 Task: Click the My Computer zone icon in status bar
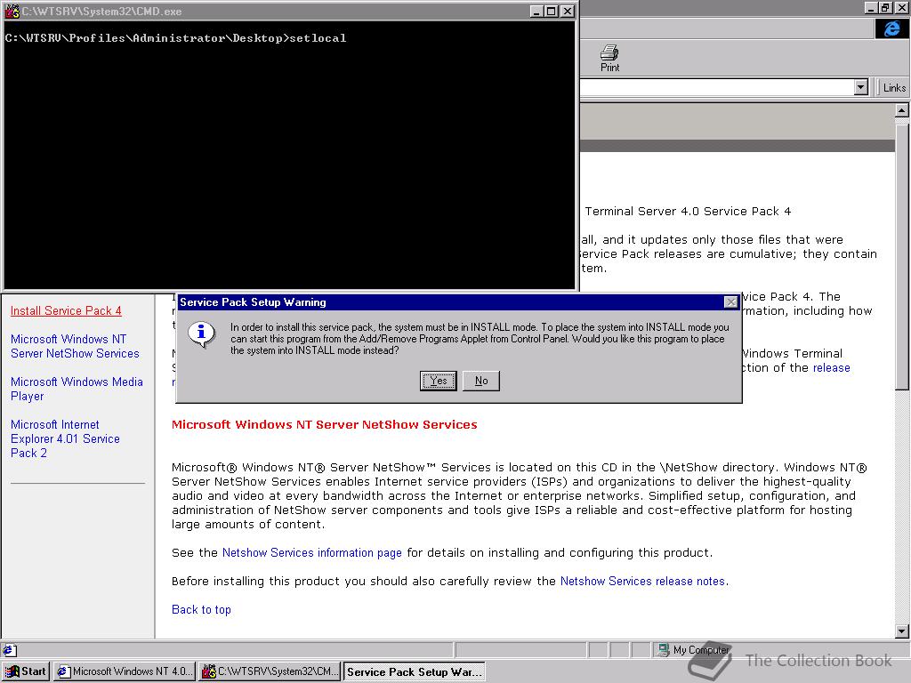pyautogui.click(x=663, y=650)
